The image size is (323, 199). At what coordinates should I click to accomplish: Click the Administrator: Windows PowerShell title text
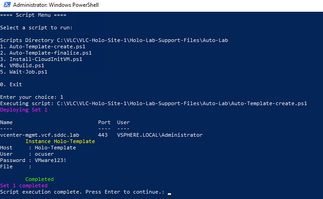56,5
